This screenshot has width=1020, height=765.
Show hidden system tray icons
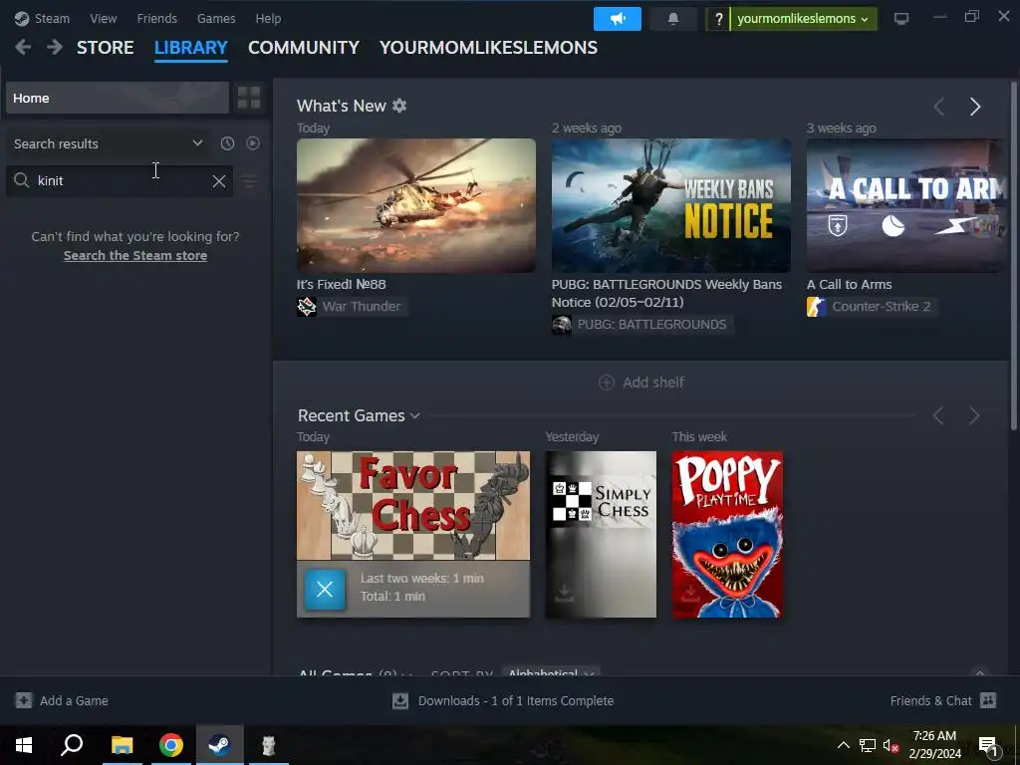pyautogui.click(x=843, y=745)
